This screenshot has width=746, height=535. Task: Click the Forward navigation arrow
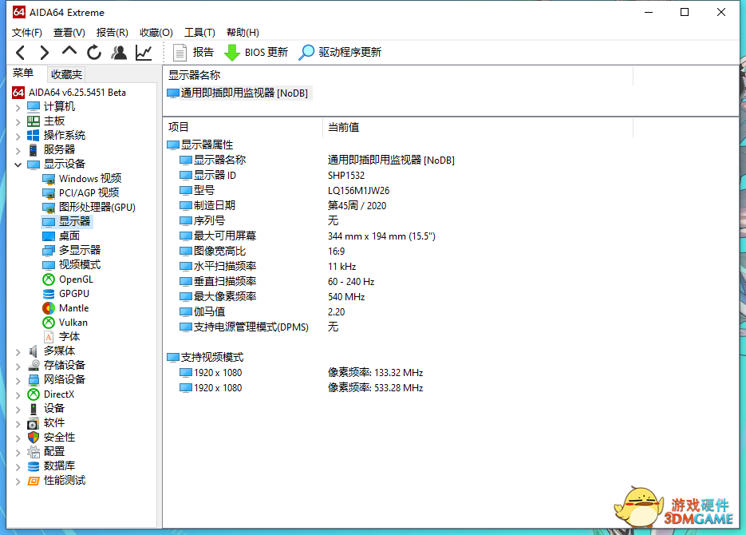pos(44,53)
